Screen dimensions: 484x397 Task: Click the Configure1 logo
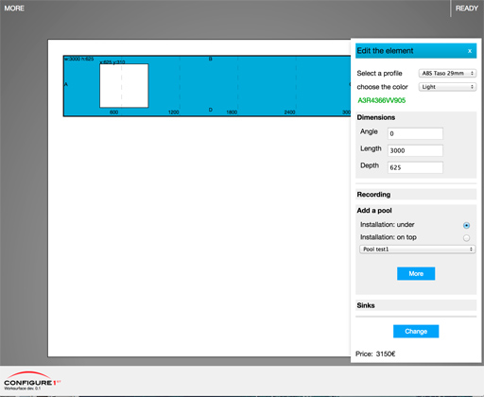click(32, 381)
